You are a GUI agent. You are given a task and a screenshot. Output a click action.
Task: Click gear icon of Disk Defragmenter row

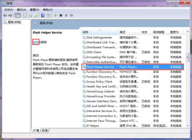pyautogui.click(x=84, y=38)
